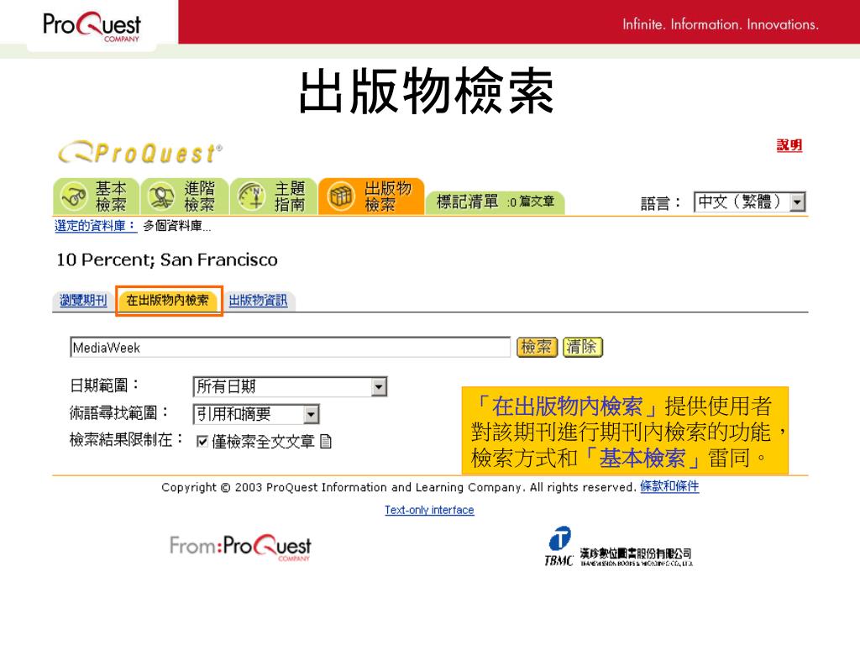Image resolution: width=860 pixels, height=645 pixels.
Task: Switch to the 主題指南 tab
Action: [274, 197]
